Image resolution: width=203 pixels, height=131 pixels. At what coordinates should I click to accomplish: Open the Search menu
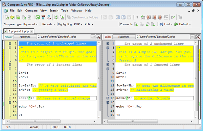tap(54, 10)
